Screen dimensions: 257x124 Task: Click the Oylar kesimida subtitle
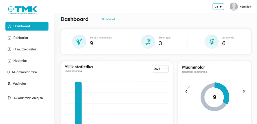(x=73, y=71)
